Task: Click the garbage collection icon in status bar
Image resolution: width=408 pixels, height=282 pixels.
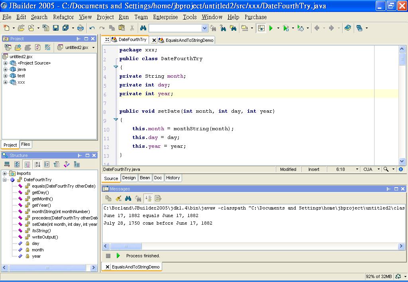Action: [398, 276]
